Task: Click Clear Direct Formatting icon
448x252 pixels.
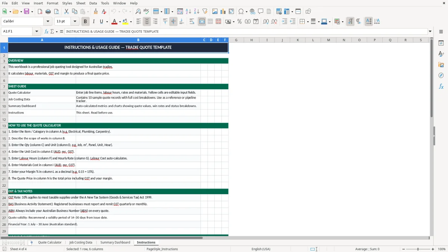Action: pyautogui.click(x=104, y=12)
